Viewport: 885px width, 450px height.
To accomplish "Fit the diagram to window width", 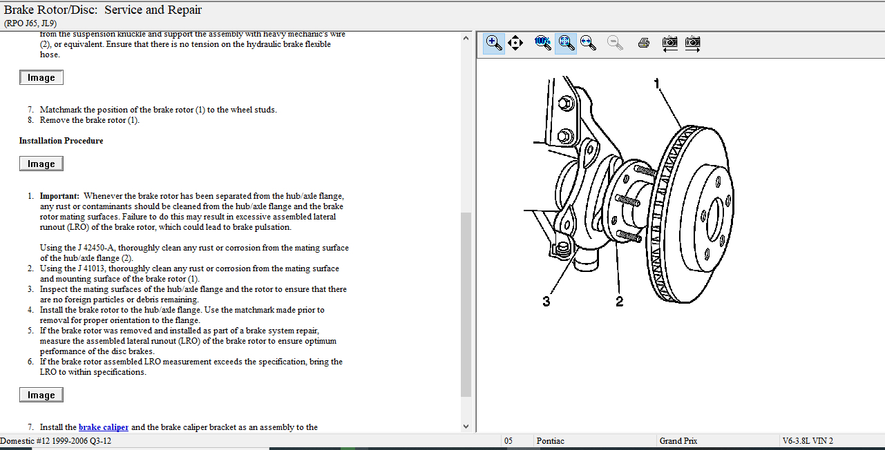I will click(x=589, y=43).
